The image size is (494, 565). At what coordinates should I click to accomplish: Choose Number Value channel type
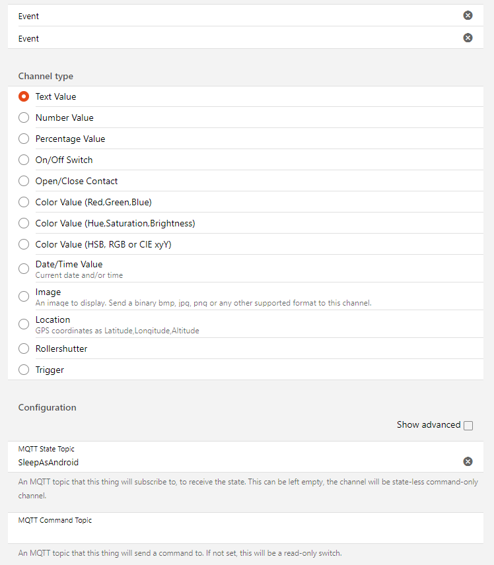(24, 117)
